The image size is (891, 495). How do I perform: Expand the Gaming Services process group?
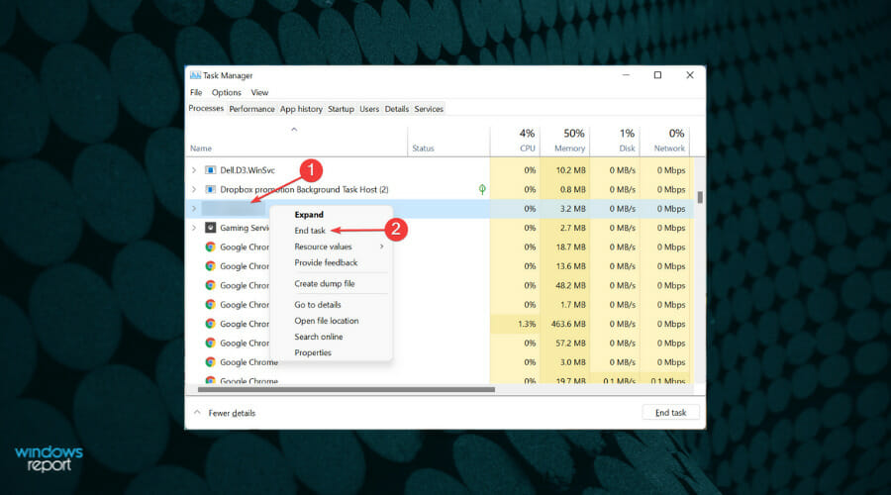click(194, 228)
